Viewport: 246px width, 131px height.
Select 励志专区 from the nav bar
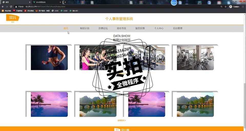click(x=121, y=28)
